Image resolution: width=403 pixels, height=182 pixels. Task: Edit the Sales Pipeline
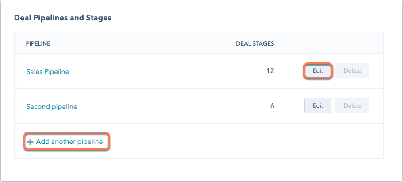tap(318, 70)
